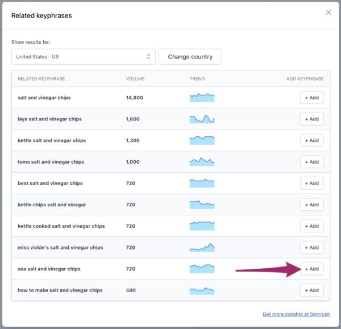The image size is (341, 329).
Task: Close the Related keyphrases dialog
Action: pos(328,13)
